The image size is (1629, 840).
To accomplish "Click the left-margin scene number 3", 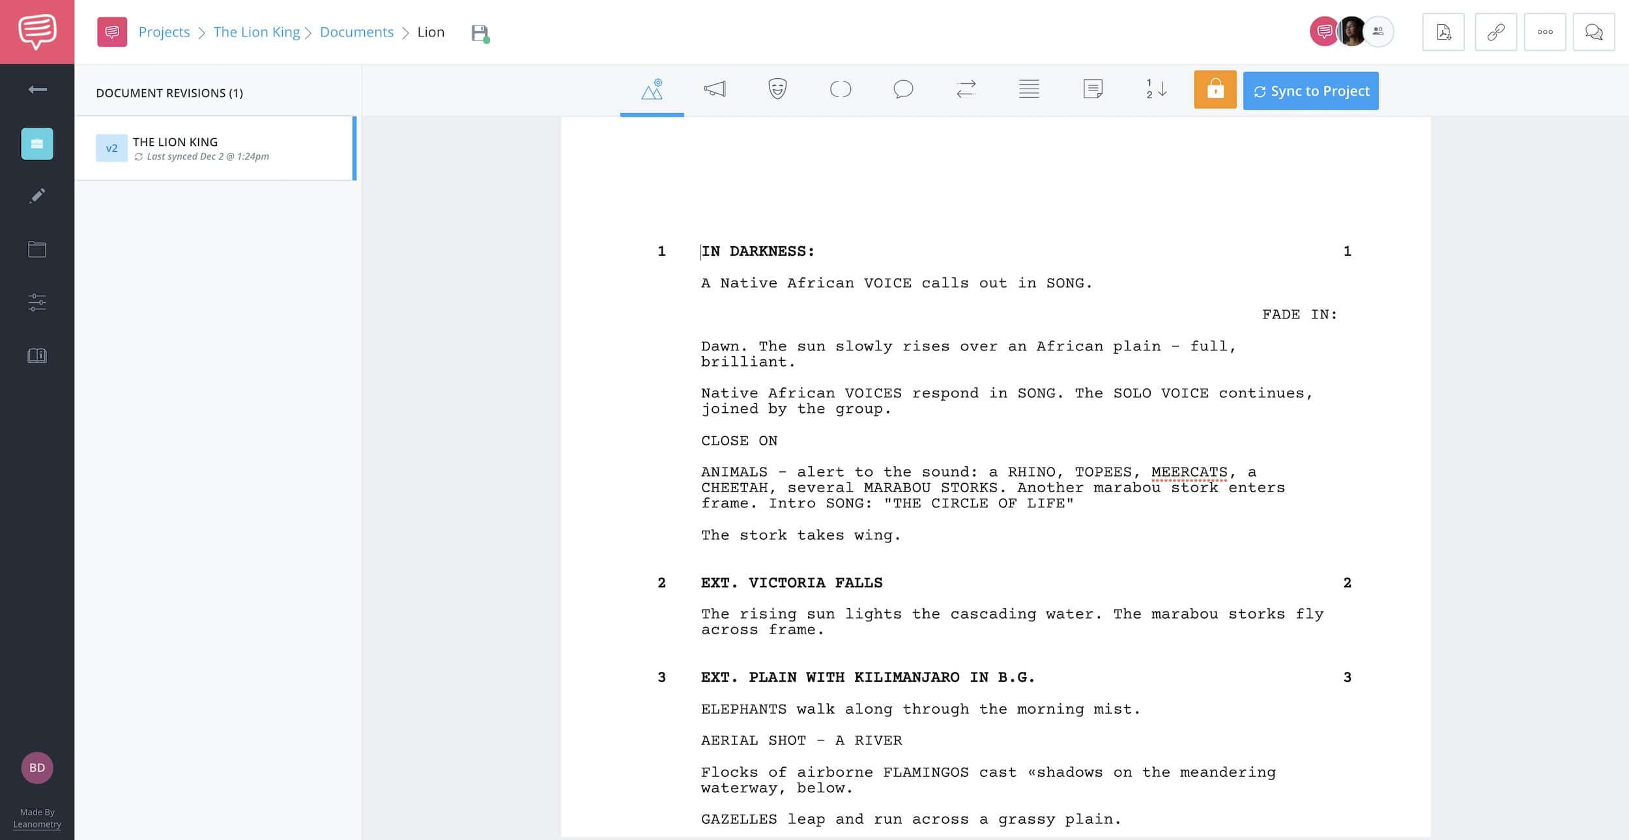I will (661, 677).
